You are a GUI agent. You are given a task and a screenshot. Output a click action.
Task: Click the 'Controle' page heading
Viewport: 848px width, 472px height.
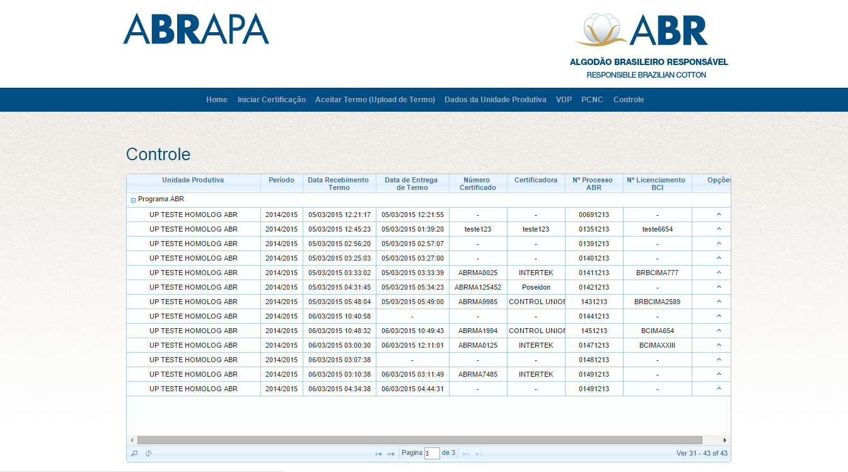158,155
